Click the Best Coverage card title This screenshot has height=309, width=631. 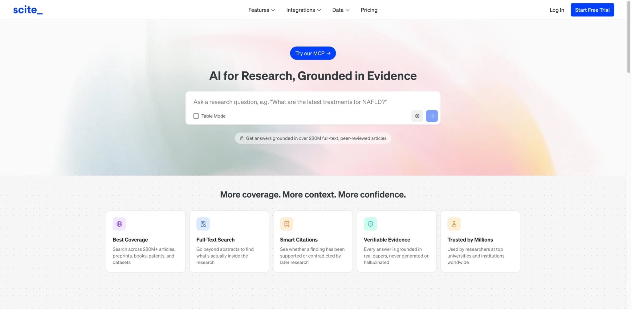[130, 240]
